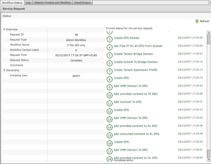
Task: Click step 3 circle for Create EPG Names
Action: click(109, 39)
